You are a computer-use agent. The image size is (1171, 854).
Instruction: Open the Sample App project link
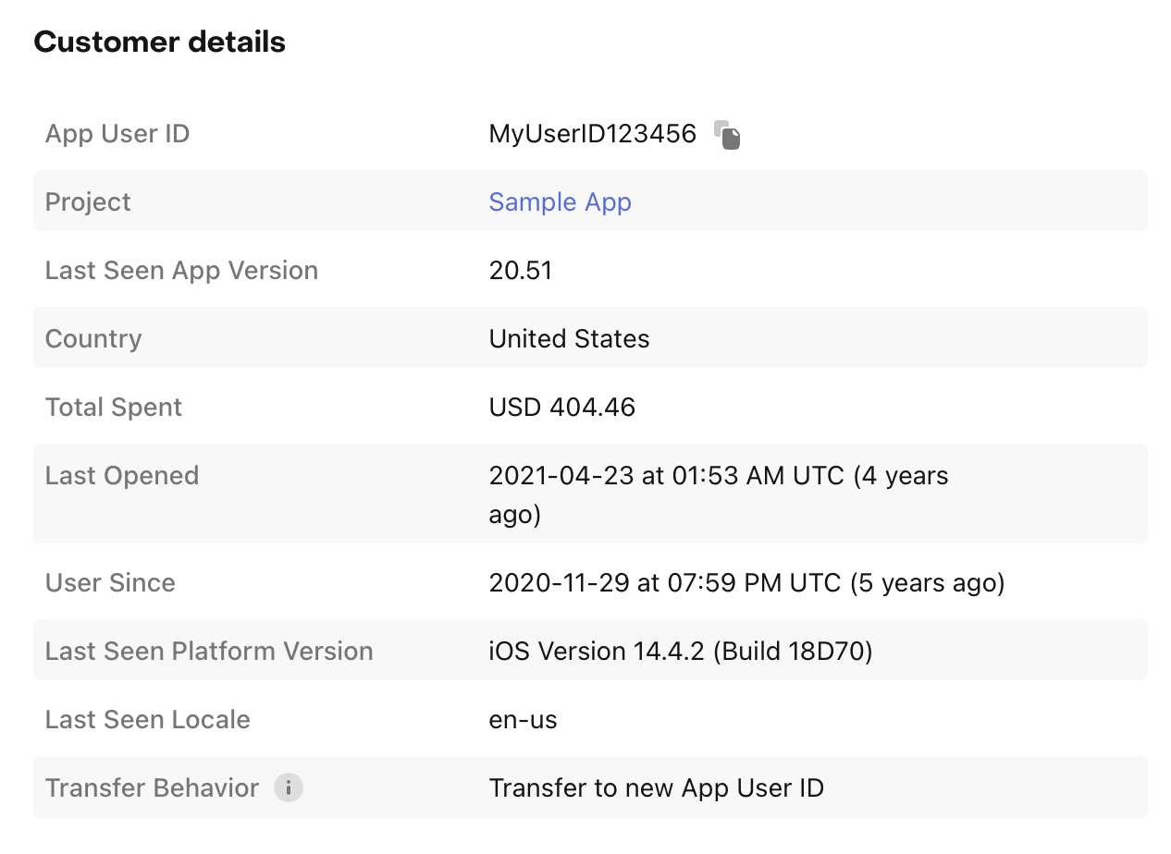coord(560,202)
